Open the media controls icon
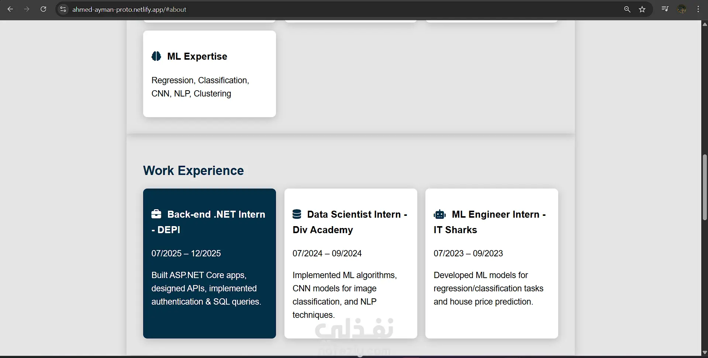 [665, 9]
